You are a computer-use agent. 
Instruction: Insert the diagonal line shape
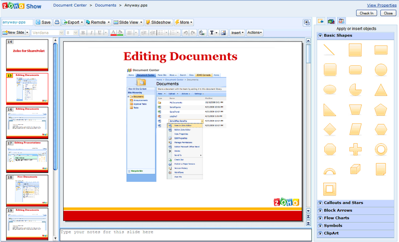click(330, 50)
